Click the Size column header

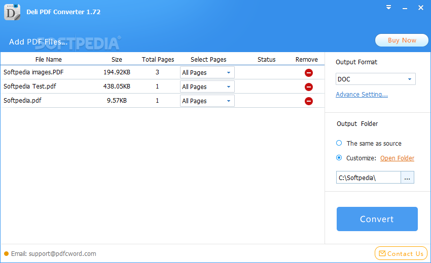point(117,60)
